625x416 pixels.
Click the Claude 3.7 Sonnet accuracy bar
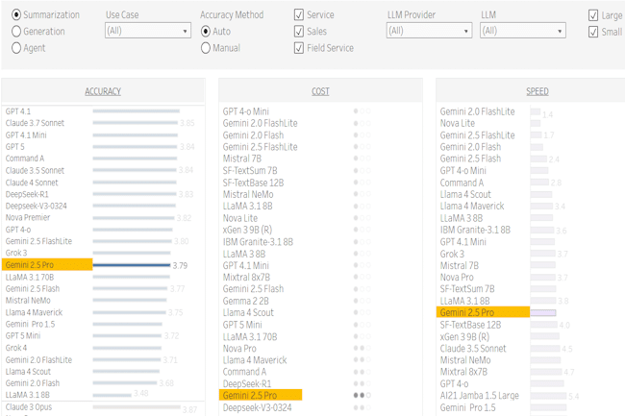136,123
